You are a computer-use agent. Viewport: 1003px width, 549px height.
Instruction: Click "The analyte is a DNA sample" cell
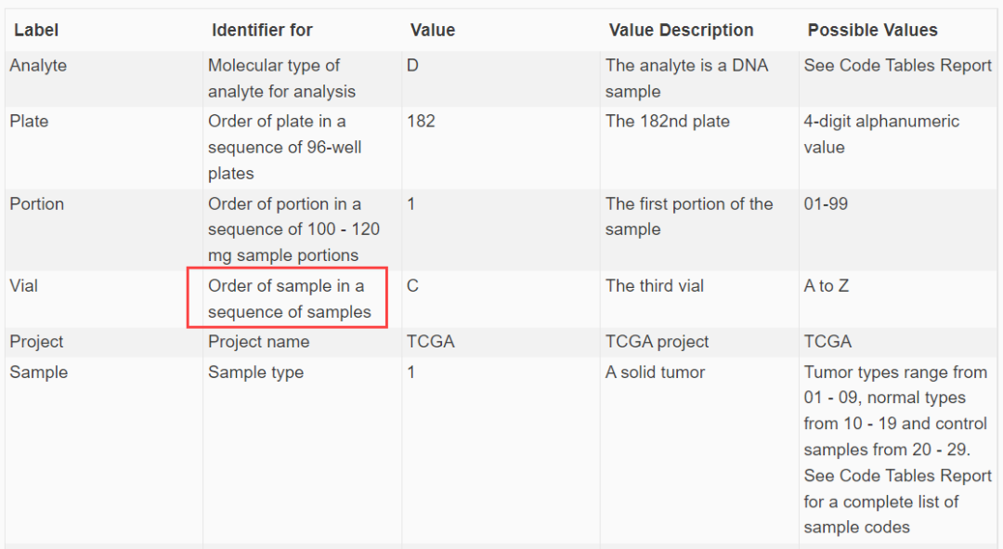pos(686,79)
